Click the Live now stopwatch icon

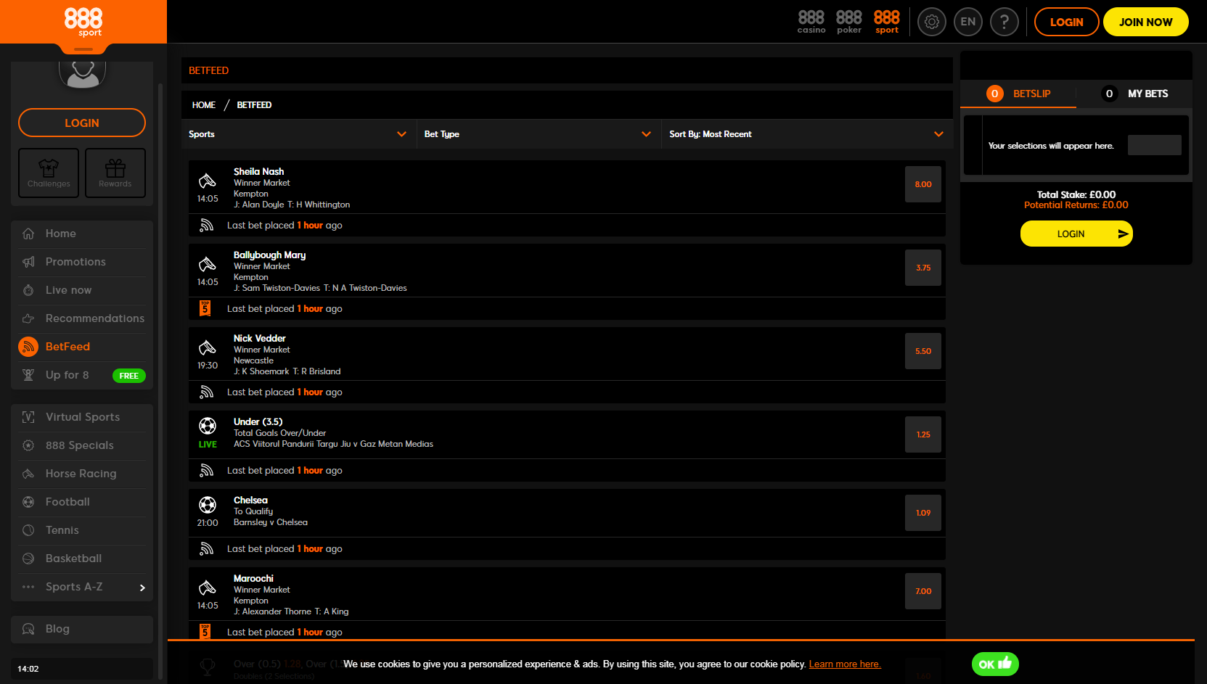[28, 290]
